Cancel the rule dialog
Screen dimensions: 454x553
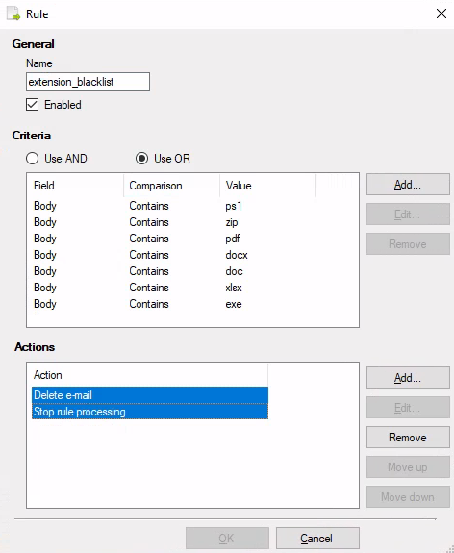[x=317, y=539]
